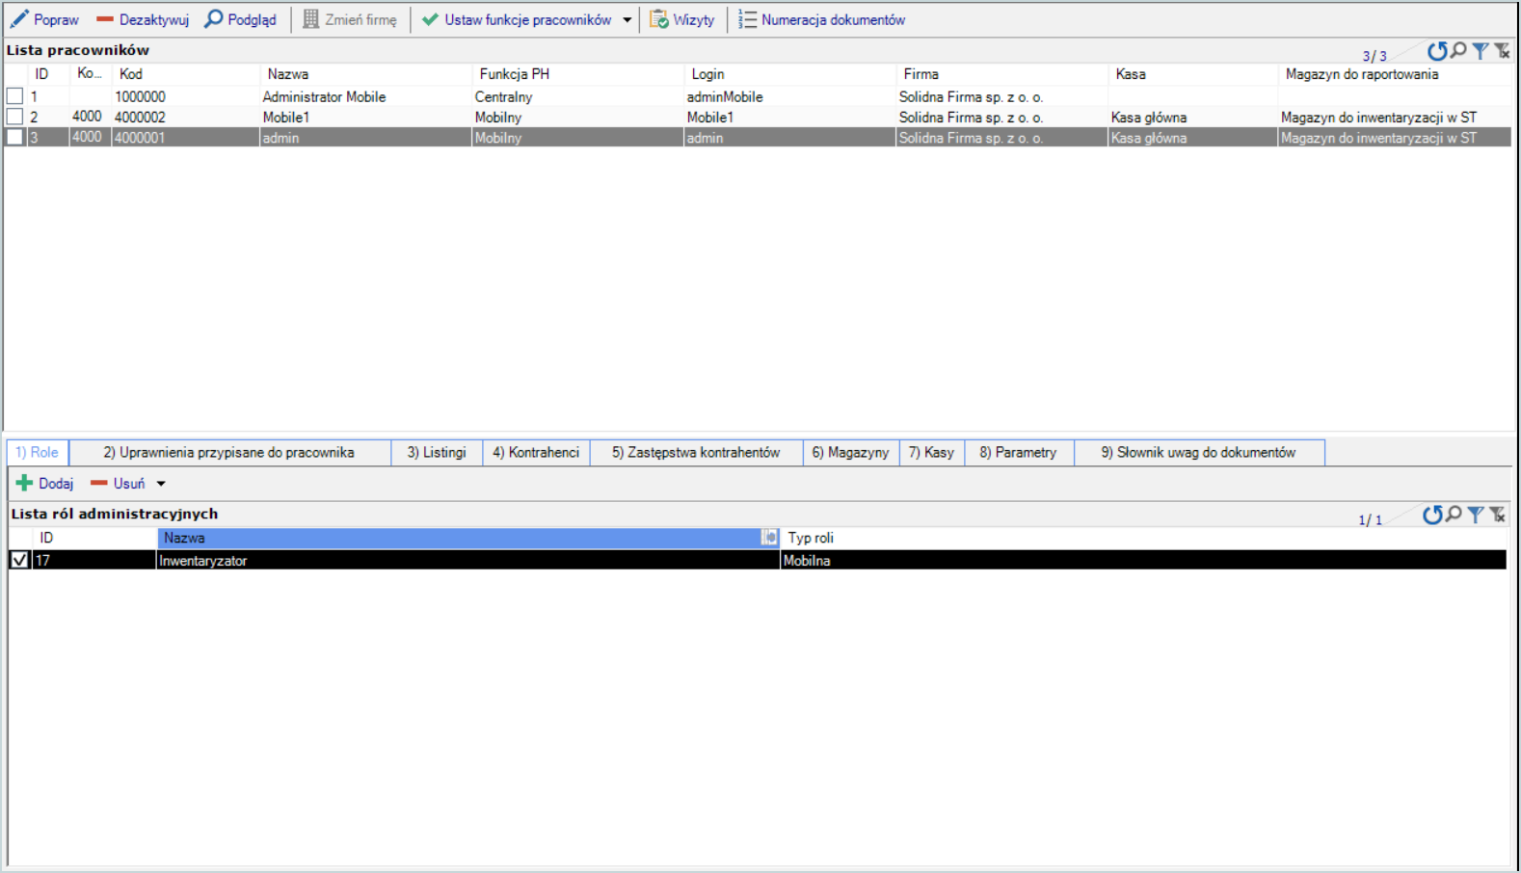Open Wizyty visits icon
This screenshot has height=873, width=1521.
point(659,19)
